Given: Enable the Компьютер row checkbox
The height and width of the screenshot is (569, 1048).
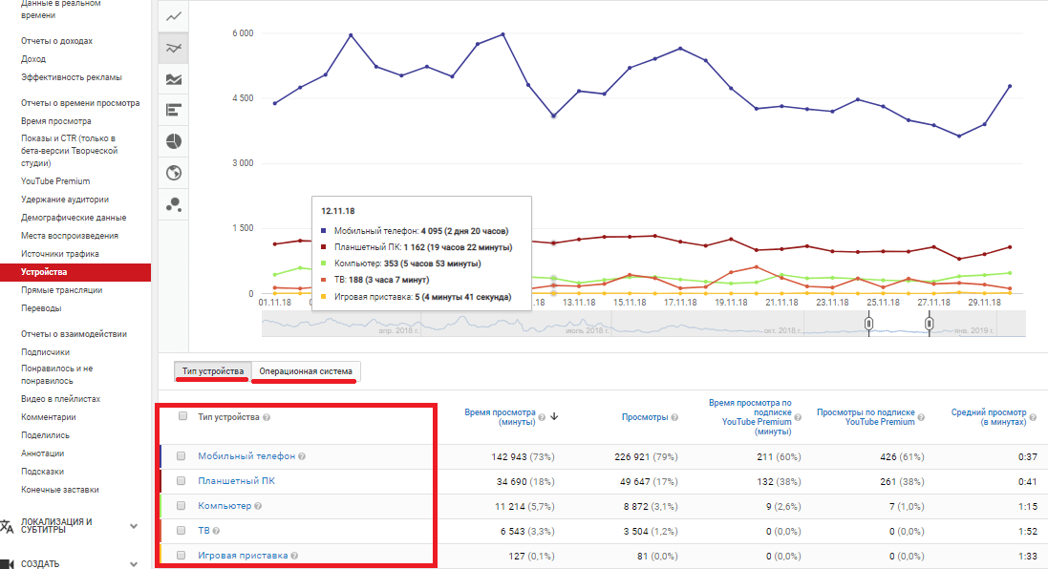Looking at the screenshot, I should (x=182, y=506).
